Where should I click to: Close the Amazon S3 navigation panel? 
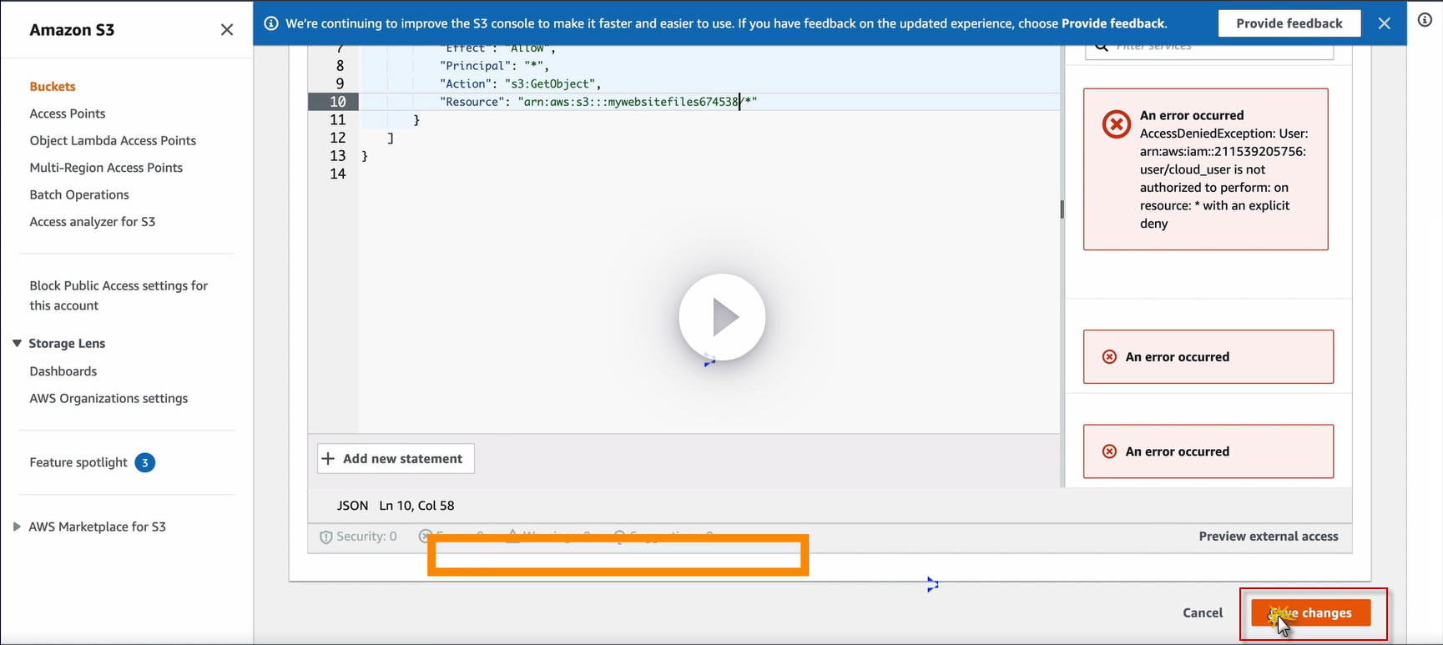tap(227, 30)
